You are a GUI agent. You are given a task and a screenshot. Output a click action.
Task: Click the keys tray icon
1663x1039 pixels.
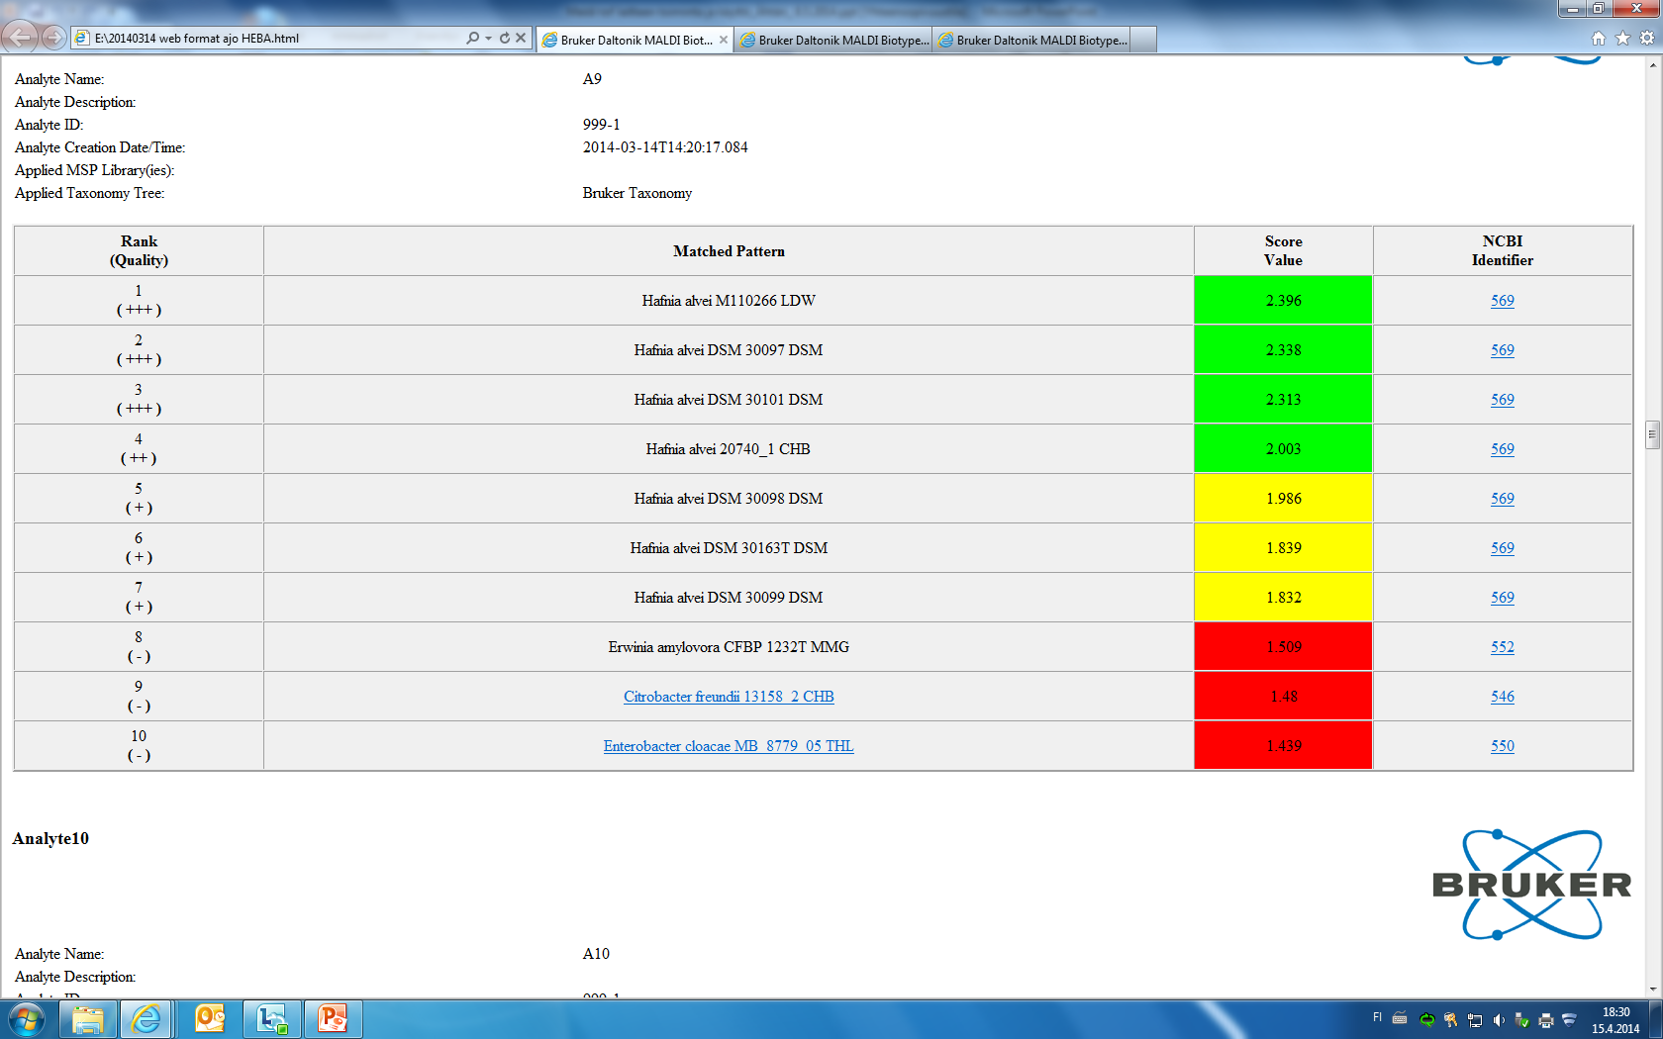[1450, 1020]
